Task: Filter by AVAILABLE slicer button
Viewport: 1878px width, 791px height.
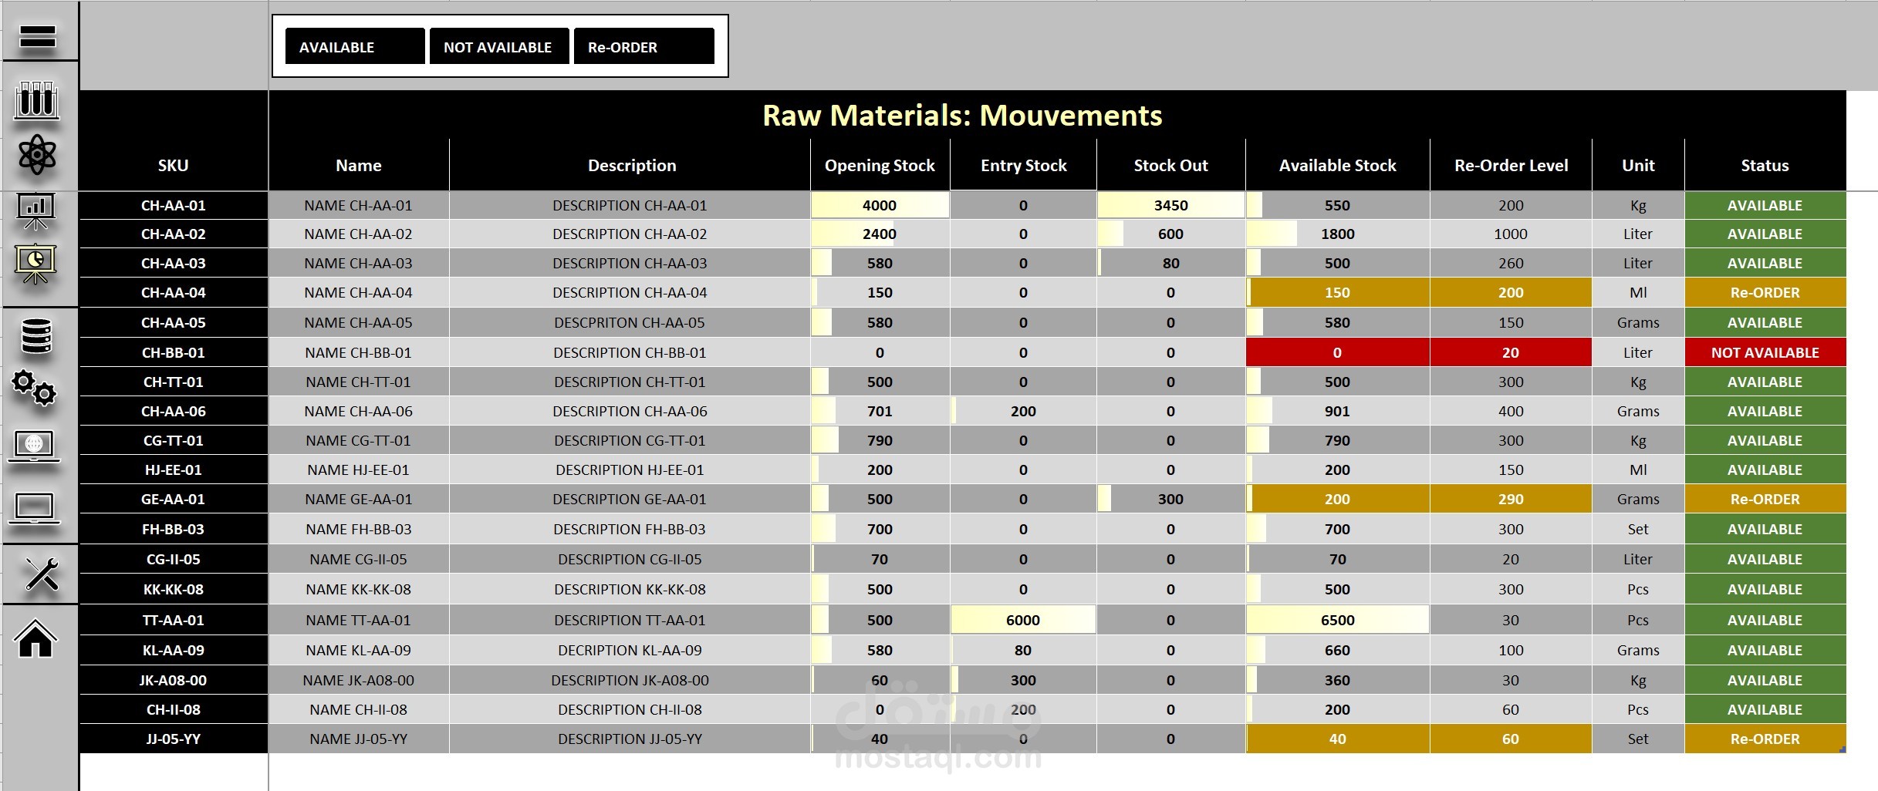Action: [x=355, y=46]
